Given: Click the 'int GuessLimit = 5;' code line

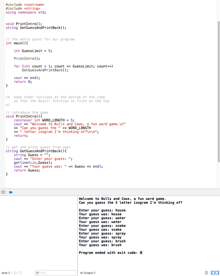Looking at the screenshot, I should 33,51.
